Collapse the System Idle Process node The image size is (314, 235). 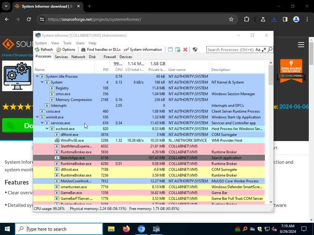click(x=37, y=76)
